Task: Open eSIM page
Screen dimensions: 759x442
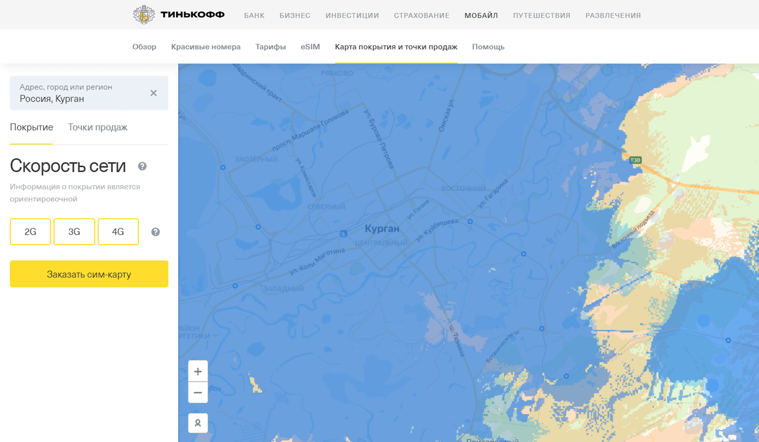Action: coord(310,47)
